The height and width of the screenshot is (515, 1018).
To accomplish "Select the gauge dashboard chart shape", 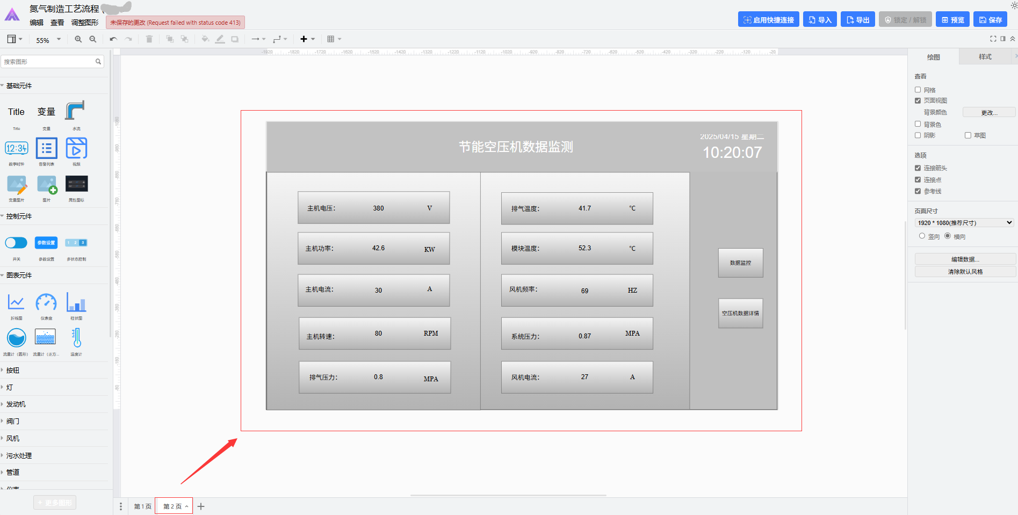I will click(x=46, y=303).
